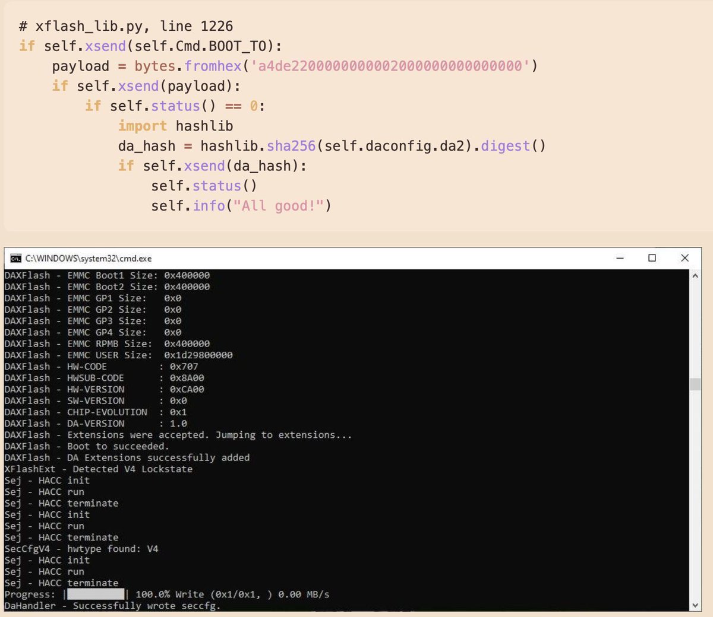Click the 'Boot to succeeded.' line
This screenshot has width=713, height=617.
(87, 446)
